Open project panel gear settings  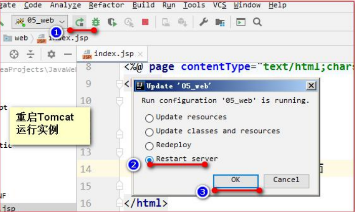51,54
